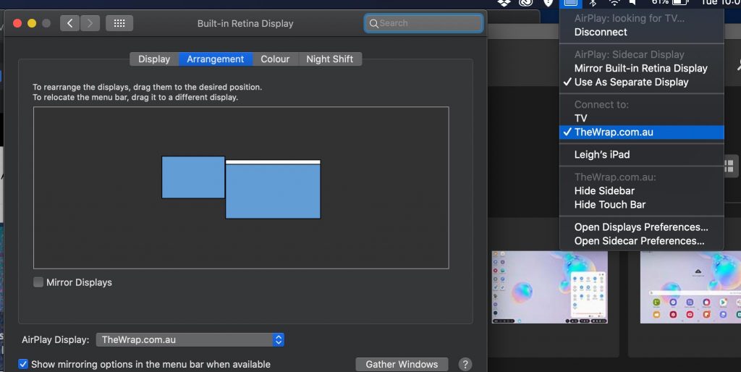Focus the Search input field
Viewport: 741px width, 372px height.
(423, 23)
